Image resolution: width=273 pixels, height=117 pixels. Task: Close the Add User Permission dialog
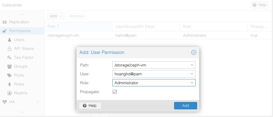tap(193, 52)
